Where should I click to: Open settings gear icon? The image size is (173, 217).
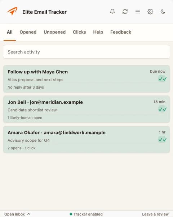150,12
